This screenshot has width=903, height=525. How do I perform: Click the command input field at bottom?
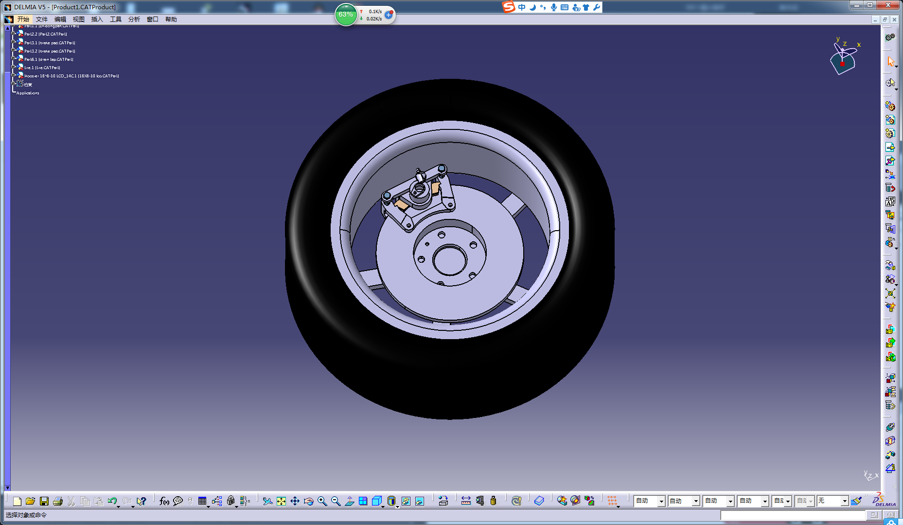click(793, 515)
